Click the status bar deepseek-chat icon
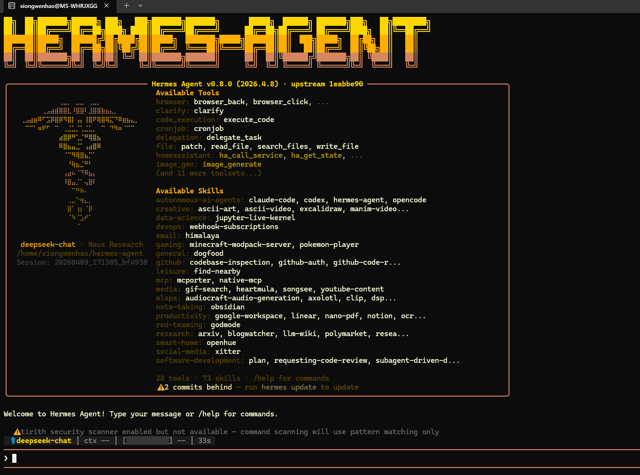The width and height of the screenshot is (640, 475). [13, 441]
